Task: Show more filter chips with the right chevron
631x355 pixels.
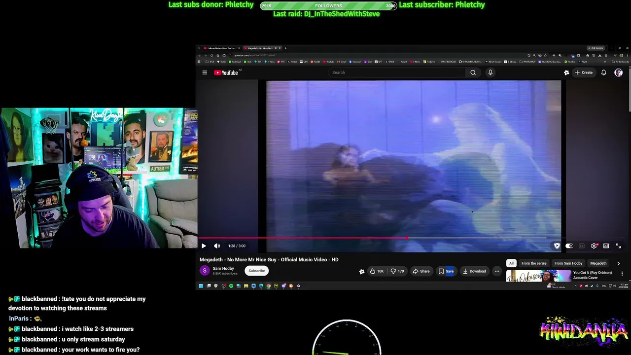Action: tap(618, 263)
